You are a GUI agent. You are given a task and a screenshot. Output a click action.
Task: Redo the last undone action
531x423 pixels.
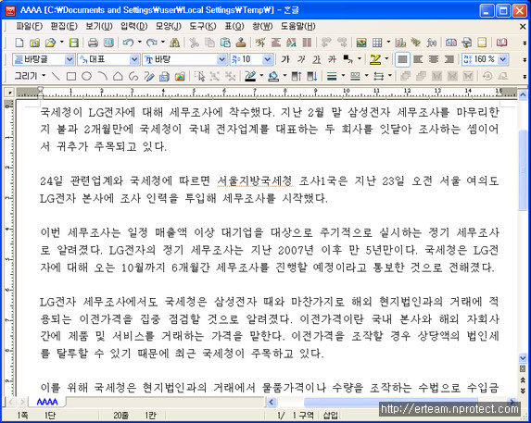(x=152, y=43)
